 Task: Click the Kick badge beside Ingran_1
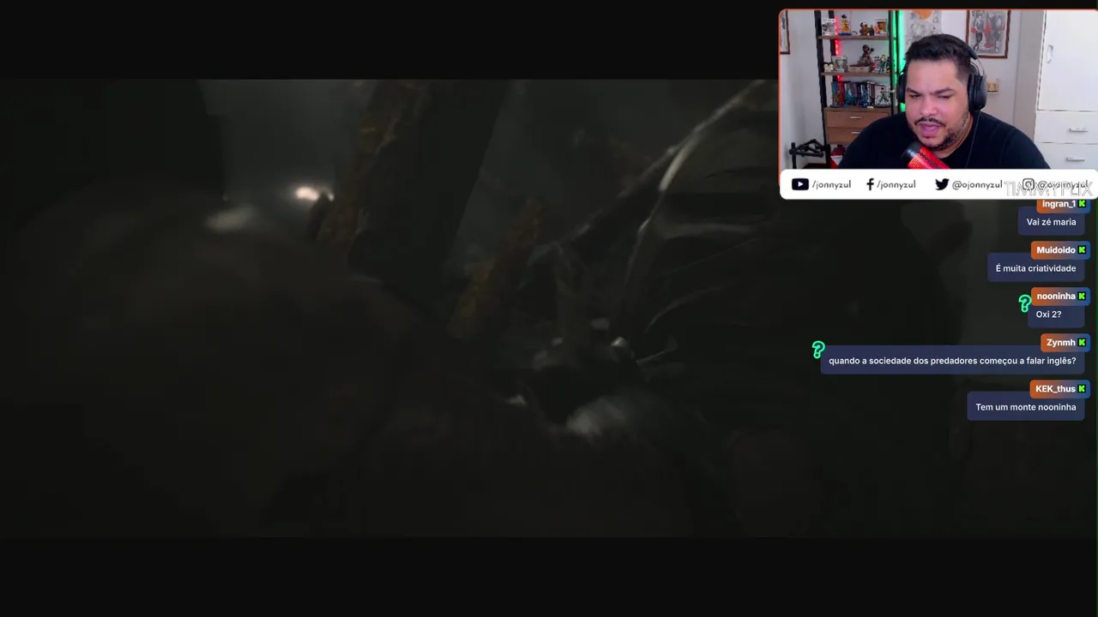click(x=1082, y=204)
